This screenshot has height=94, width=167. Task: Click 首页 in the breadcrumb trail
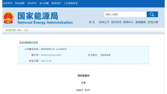tap(19, 30)
